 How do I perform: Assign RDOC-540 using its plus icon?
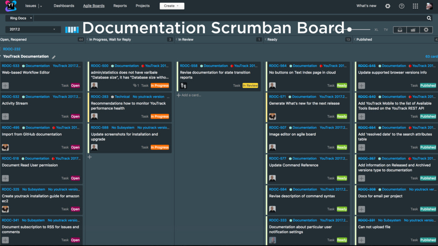361,117
